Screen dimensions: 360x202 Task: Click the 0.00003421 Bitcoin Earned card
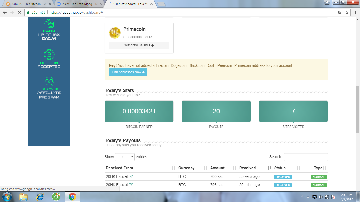[139, 111]
